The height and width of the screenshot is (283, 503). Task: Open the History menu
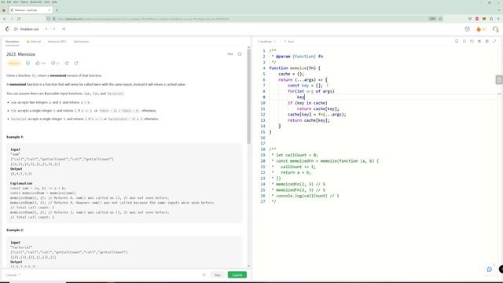24,2
